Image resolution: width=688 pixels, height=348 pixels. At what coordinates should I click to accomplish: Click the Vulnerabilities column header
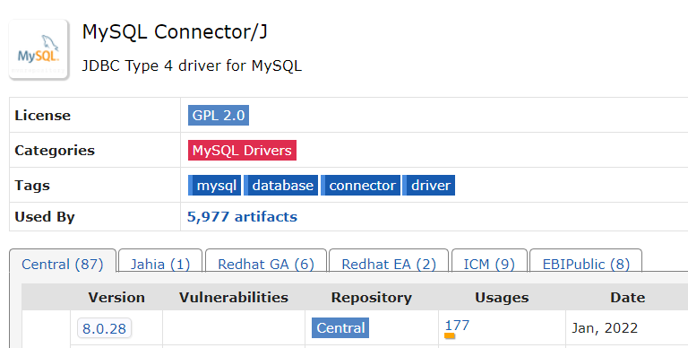tap(234, 298)
